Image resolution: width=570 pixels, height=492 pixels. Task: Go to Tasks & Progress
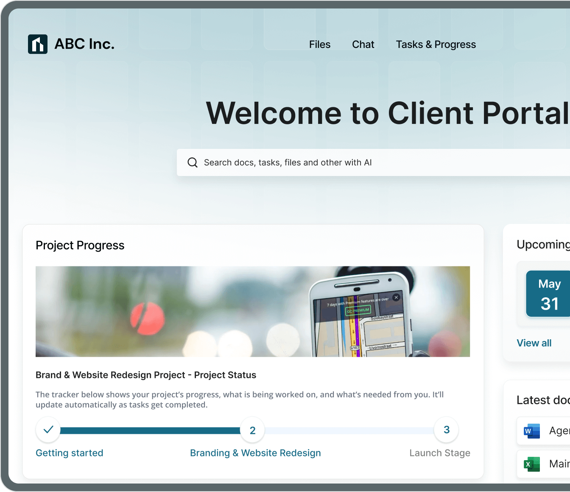click(436, 45)
